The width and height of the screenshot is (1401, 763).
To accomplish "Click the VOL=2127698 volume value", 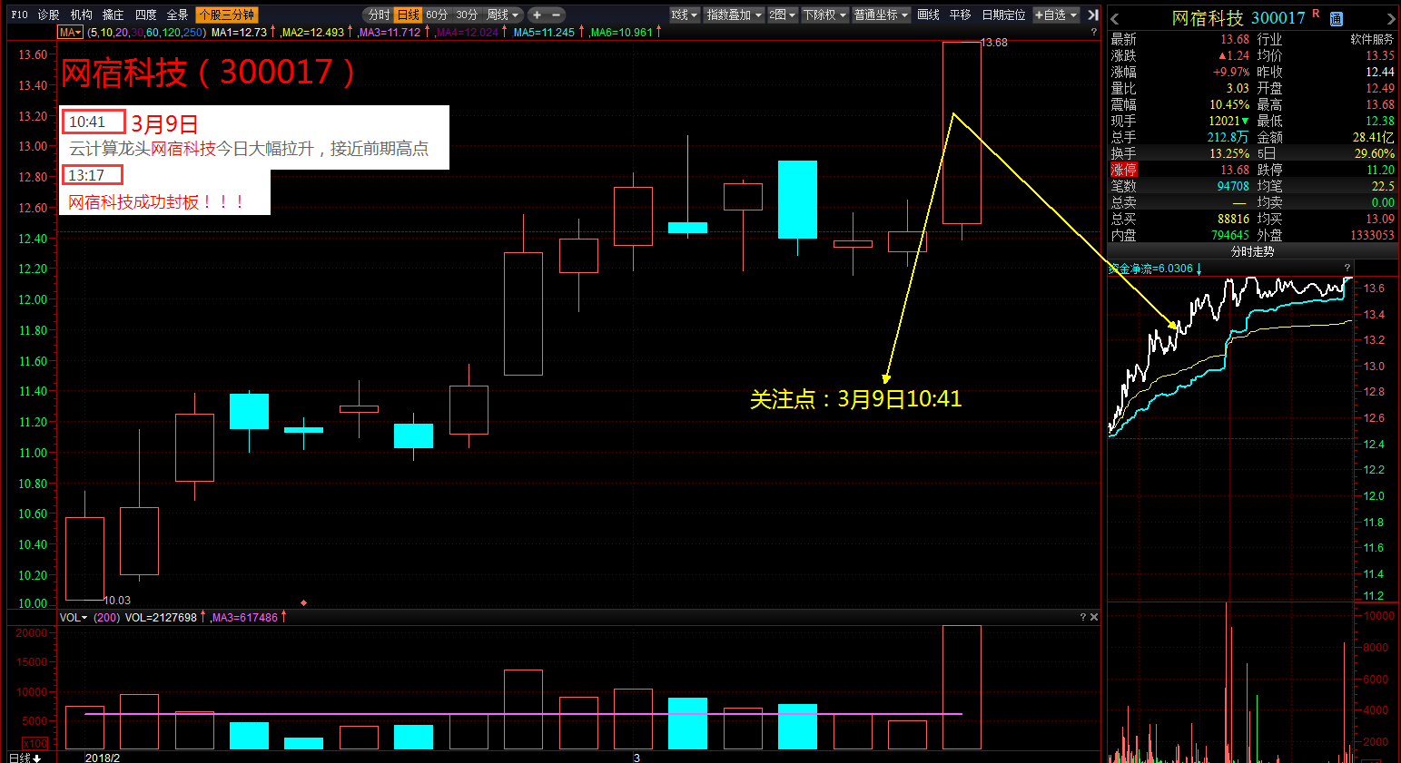I will (161, 617).
